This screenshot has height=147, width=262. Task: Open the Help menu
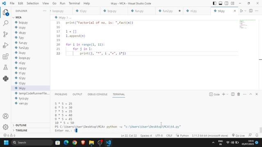86,3
